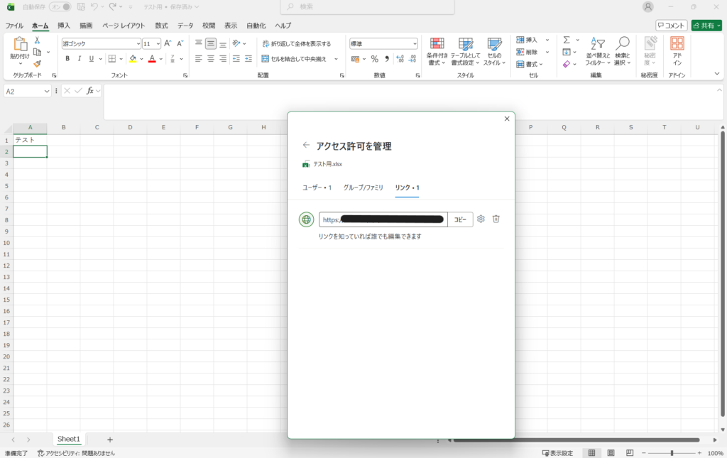This screenshot has height=458, width=727.
Task: Click the Decrease Decimal icon
Action: point(412,59)
